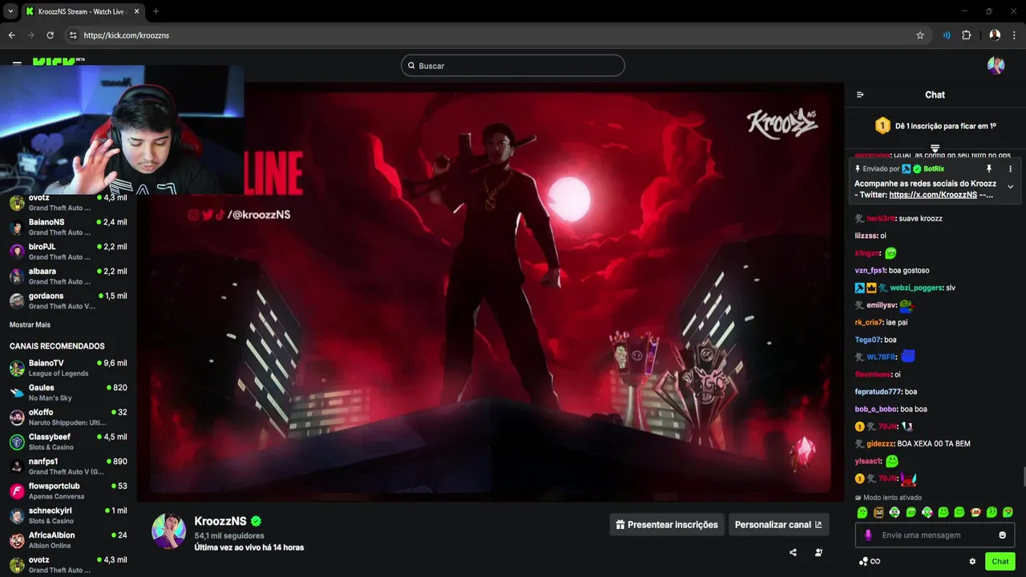1026x577 pixels.
Task: Click the BotRix sender name
Action: (x=934, y=169)
